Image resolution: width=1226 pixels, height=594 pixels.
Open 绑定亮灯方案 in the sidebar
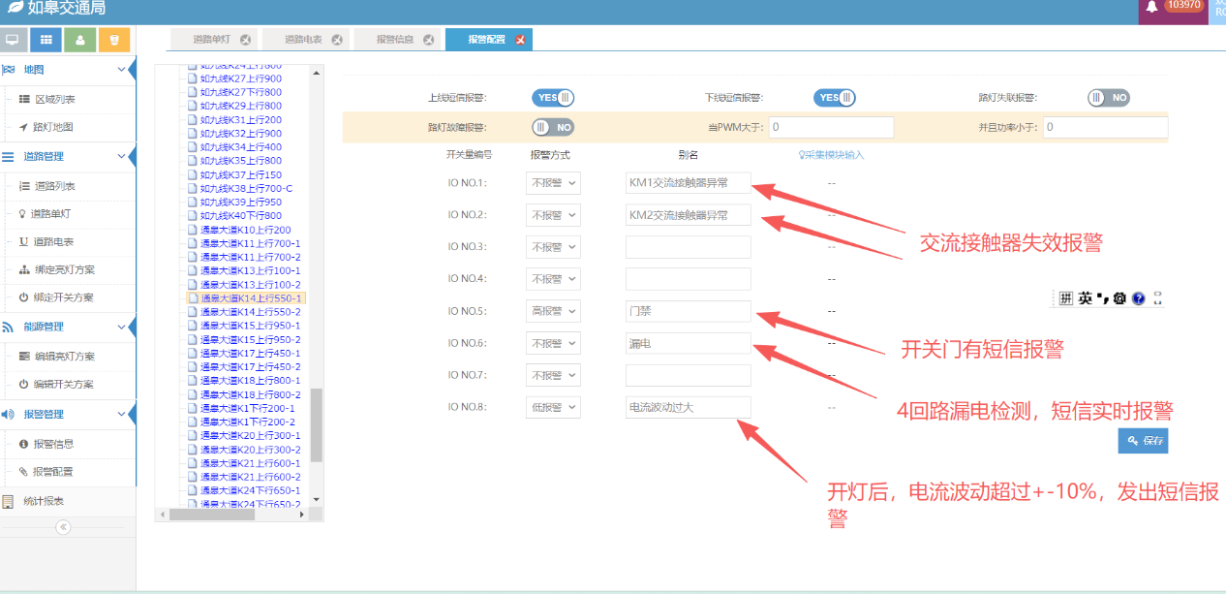click(x=64, y=269)
